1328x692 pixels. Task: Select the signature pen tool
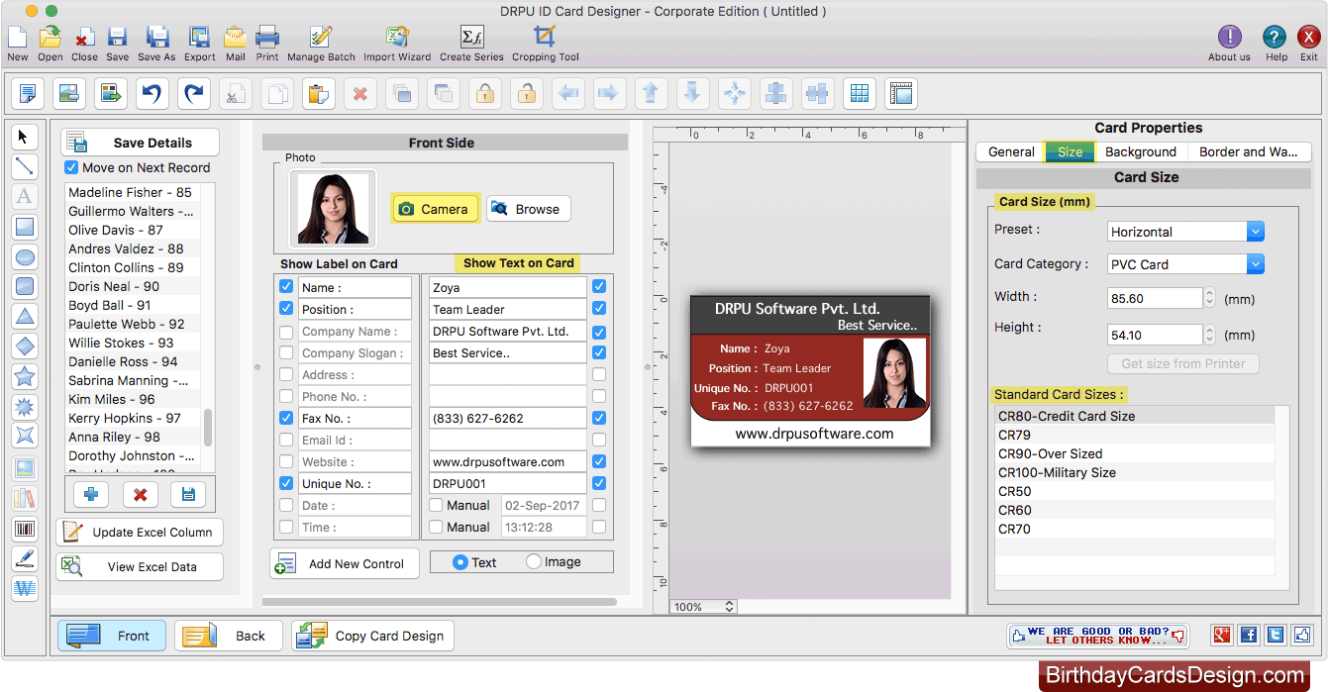(x=25, y=558)
